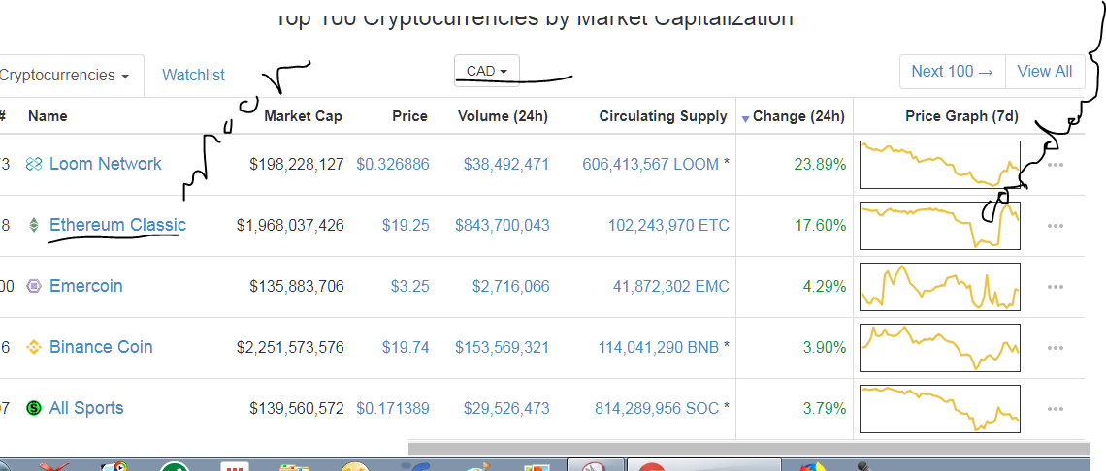
Task: Sort table by Market Cap header
Action: [304, 116]
